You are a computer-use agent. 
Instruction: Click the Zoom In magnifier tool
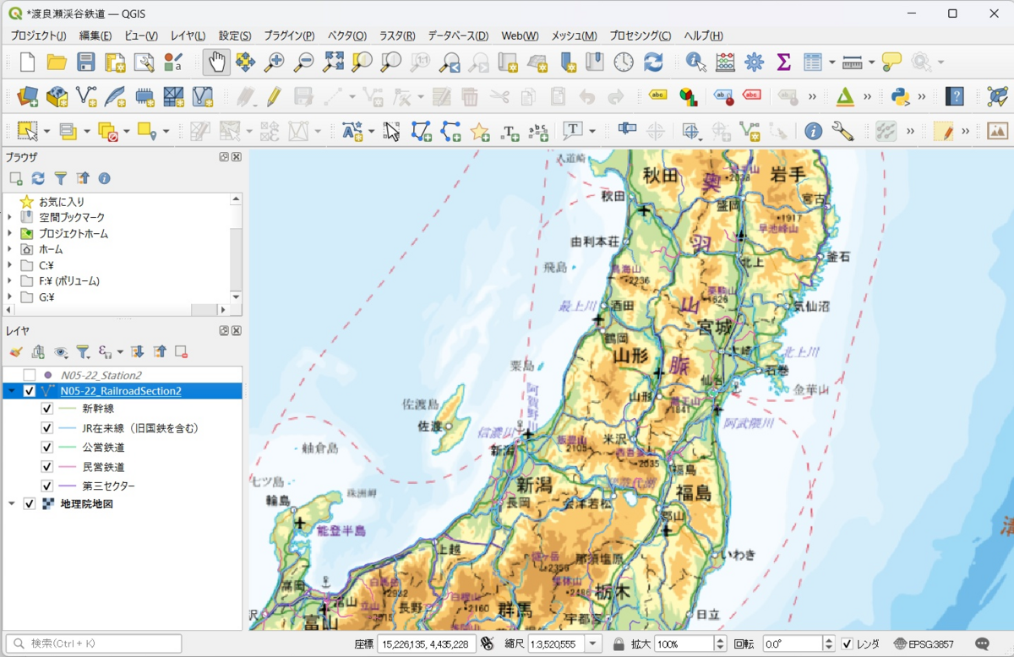point(274,62)
